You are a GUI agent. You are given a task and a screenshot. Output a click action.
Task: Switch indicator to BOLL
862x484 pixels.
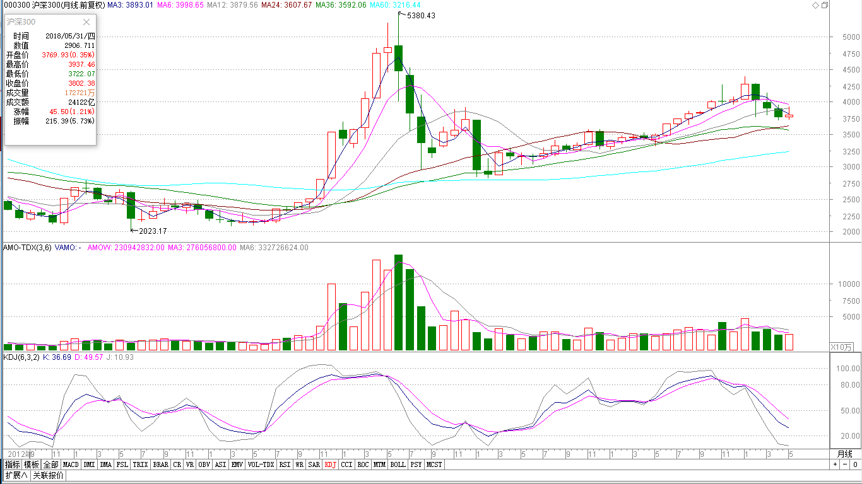pyautogui.click(x=398, y=464)
